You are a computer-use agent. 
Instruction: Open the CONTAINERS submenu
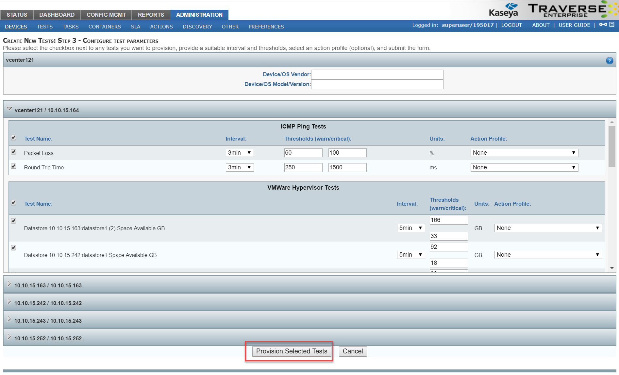click(105, 26)
